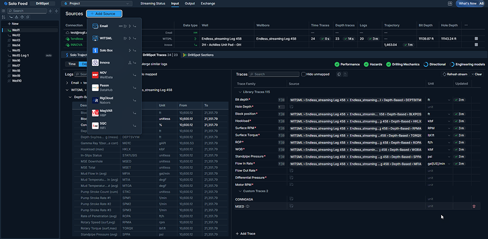Click the MagVAR H&P logo icon
488x239 pixels.
(x=95, y=113)
